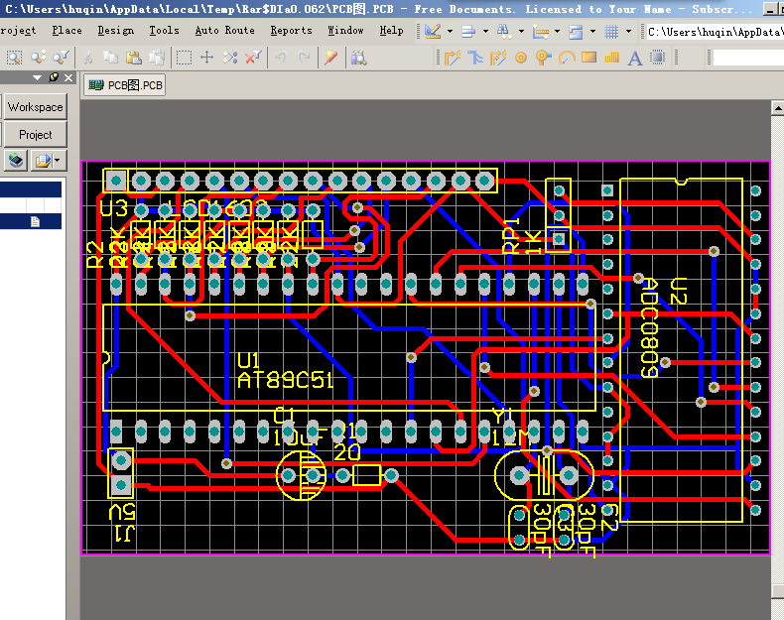Expand the Alignment tools dropdown arrow
The image size is (784, 620).
[x=485, y=32]
